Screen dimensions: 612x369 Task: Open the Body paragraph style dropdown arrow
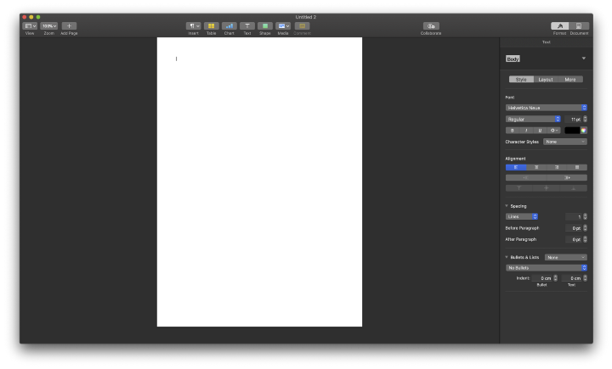[583, 59]
